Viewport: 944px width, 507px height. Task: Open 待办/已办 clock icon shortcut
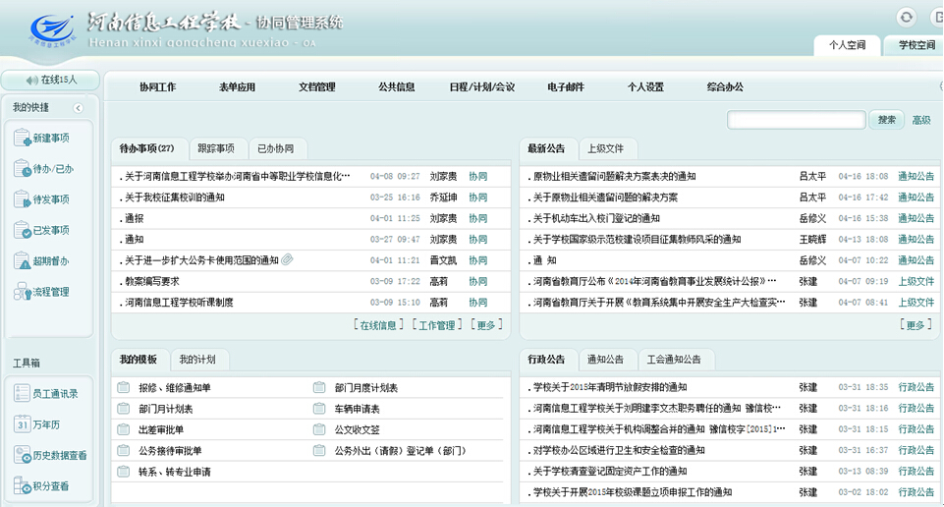coord(22,169)
